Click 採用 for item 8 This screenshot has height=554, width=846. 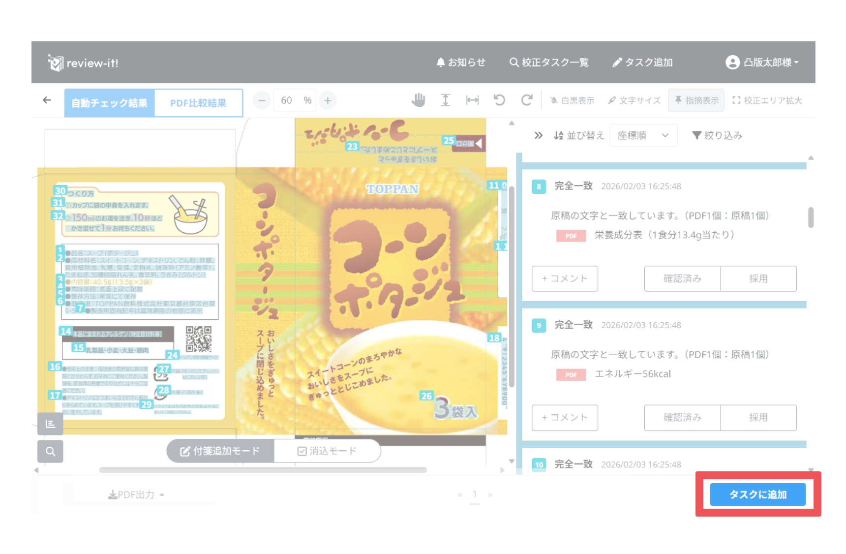(x=758, y=278)
